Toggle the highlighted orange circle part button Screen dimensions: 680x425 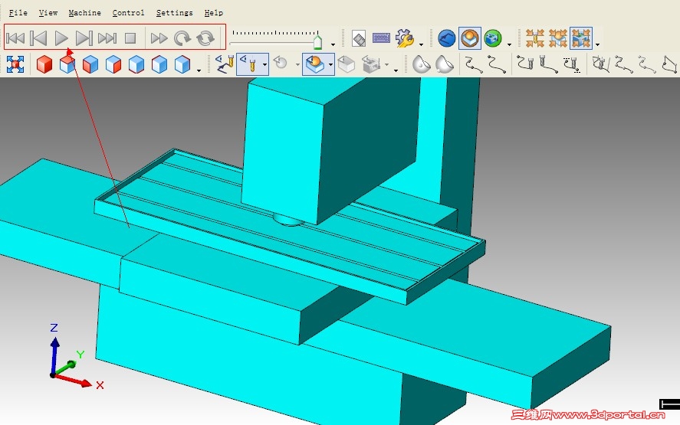(x=470, y=38)
